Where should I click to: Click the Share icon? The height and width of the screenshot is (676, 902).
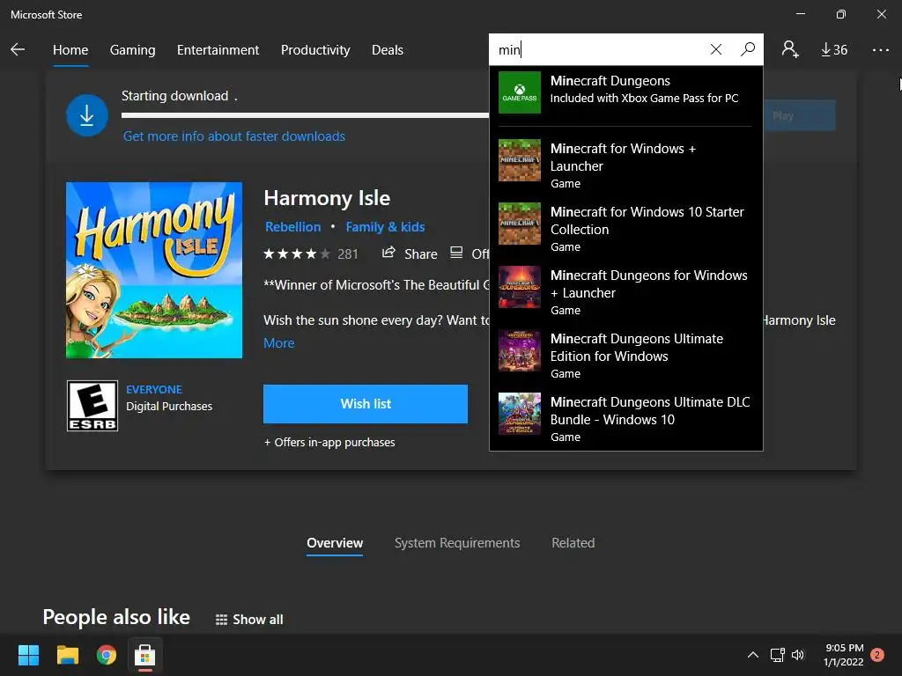pyautogui.click(x=388, y=253)
